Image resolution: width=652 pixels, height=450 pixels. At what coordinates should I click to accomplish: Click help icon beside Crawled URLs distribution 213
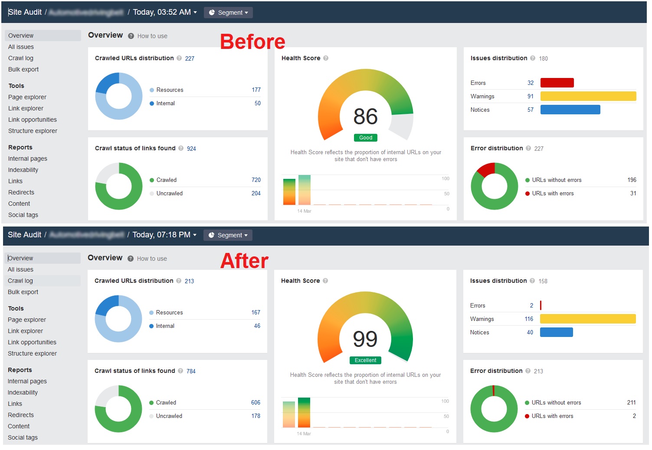click(x=179, y=281)
